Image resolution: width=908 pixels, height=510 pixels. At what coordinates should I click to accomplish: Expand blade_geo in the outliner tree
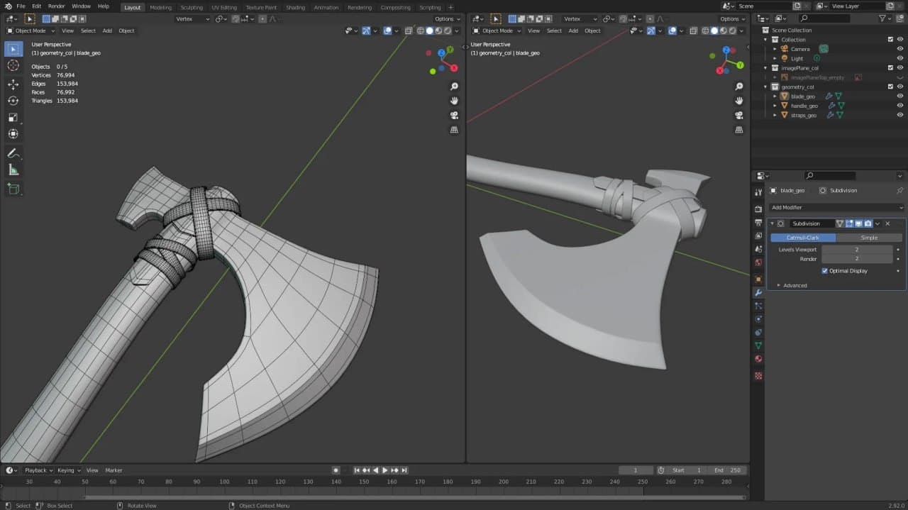775,96
